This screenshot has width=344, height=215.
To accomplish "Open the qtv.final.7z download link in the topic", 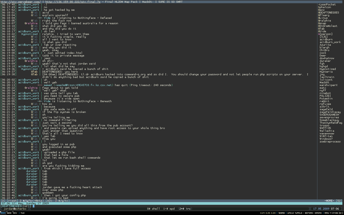I will tap(73, 2).
